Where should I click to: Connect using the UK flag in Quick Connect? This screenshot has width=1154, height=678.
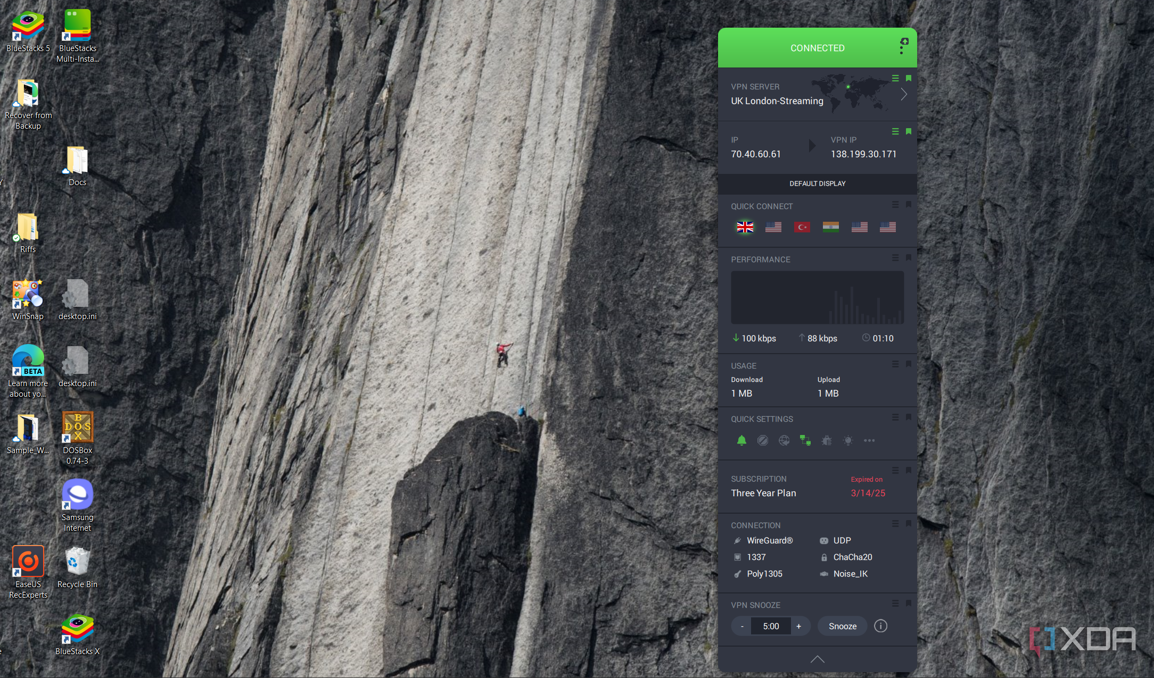745,227
